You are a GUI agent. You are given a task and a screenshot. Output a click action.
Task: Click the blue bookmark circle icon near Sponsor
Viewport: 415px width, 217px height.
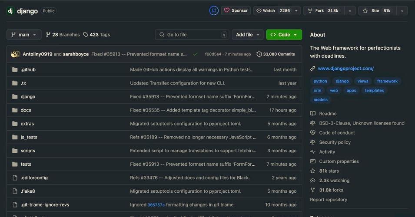click(x=214, y=10)
